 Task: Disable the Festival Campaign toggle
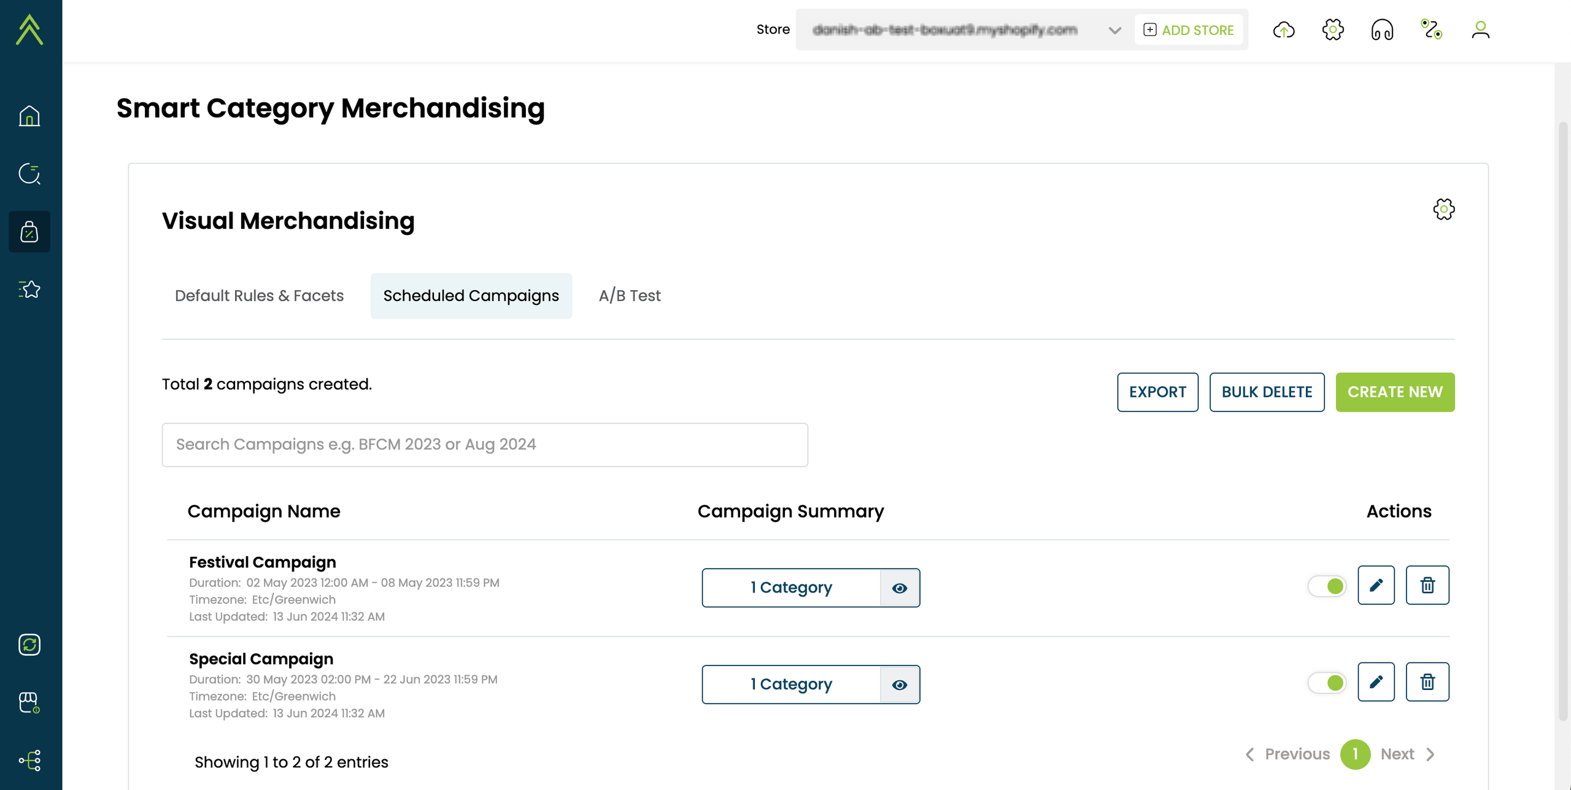coord(1327,586)
